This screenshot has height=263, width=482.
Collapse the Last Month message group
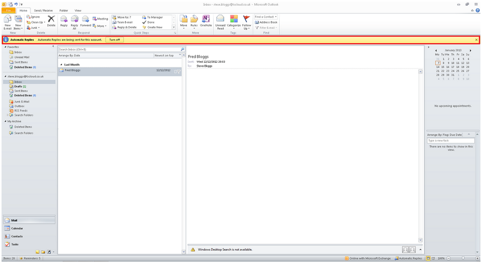click(x=61, y=65)
